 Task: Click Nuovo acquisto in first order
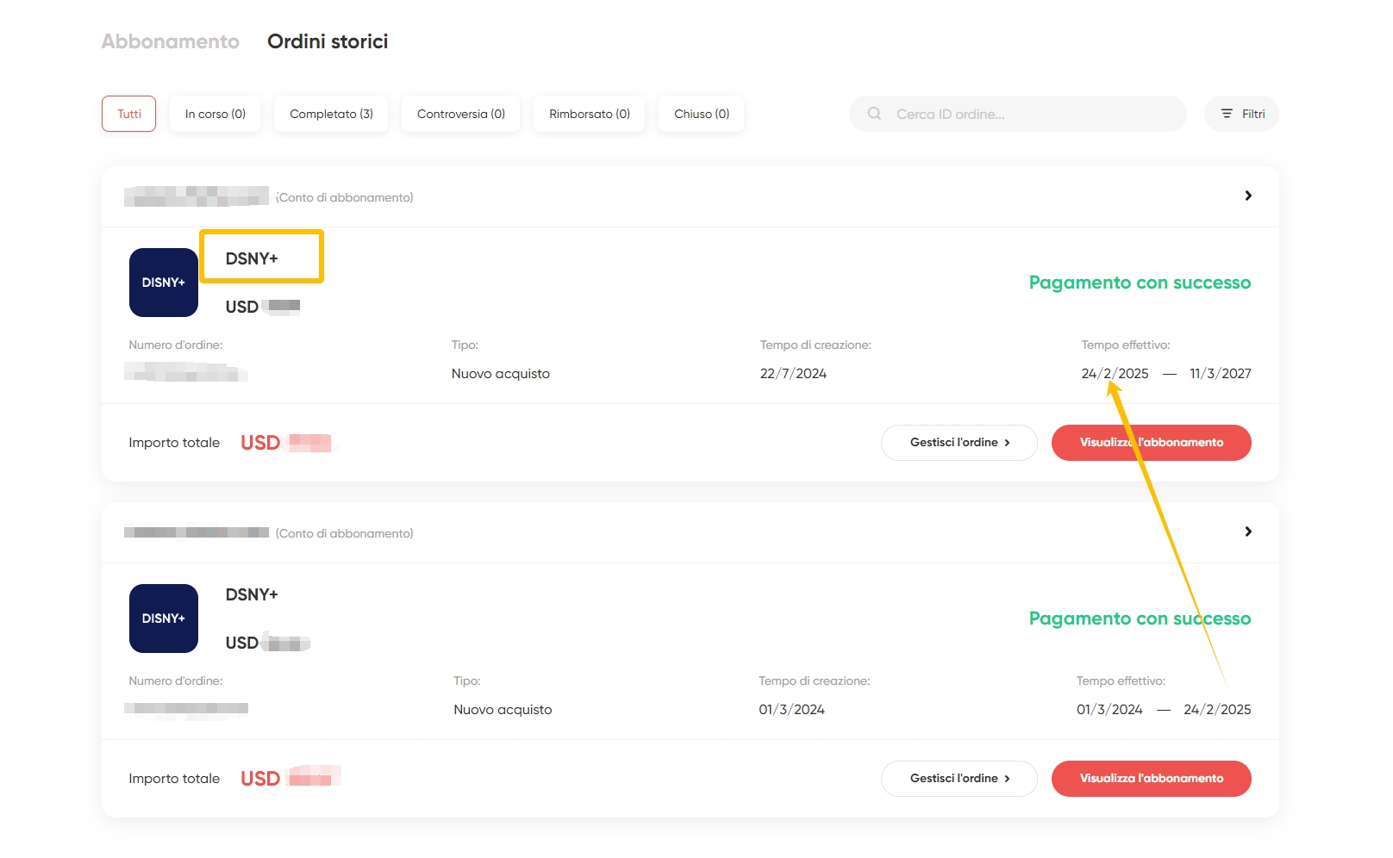click(501, 374)
